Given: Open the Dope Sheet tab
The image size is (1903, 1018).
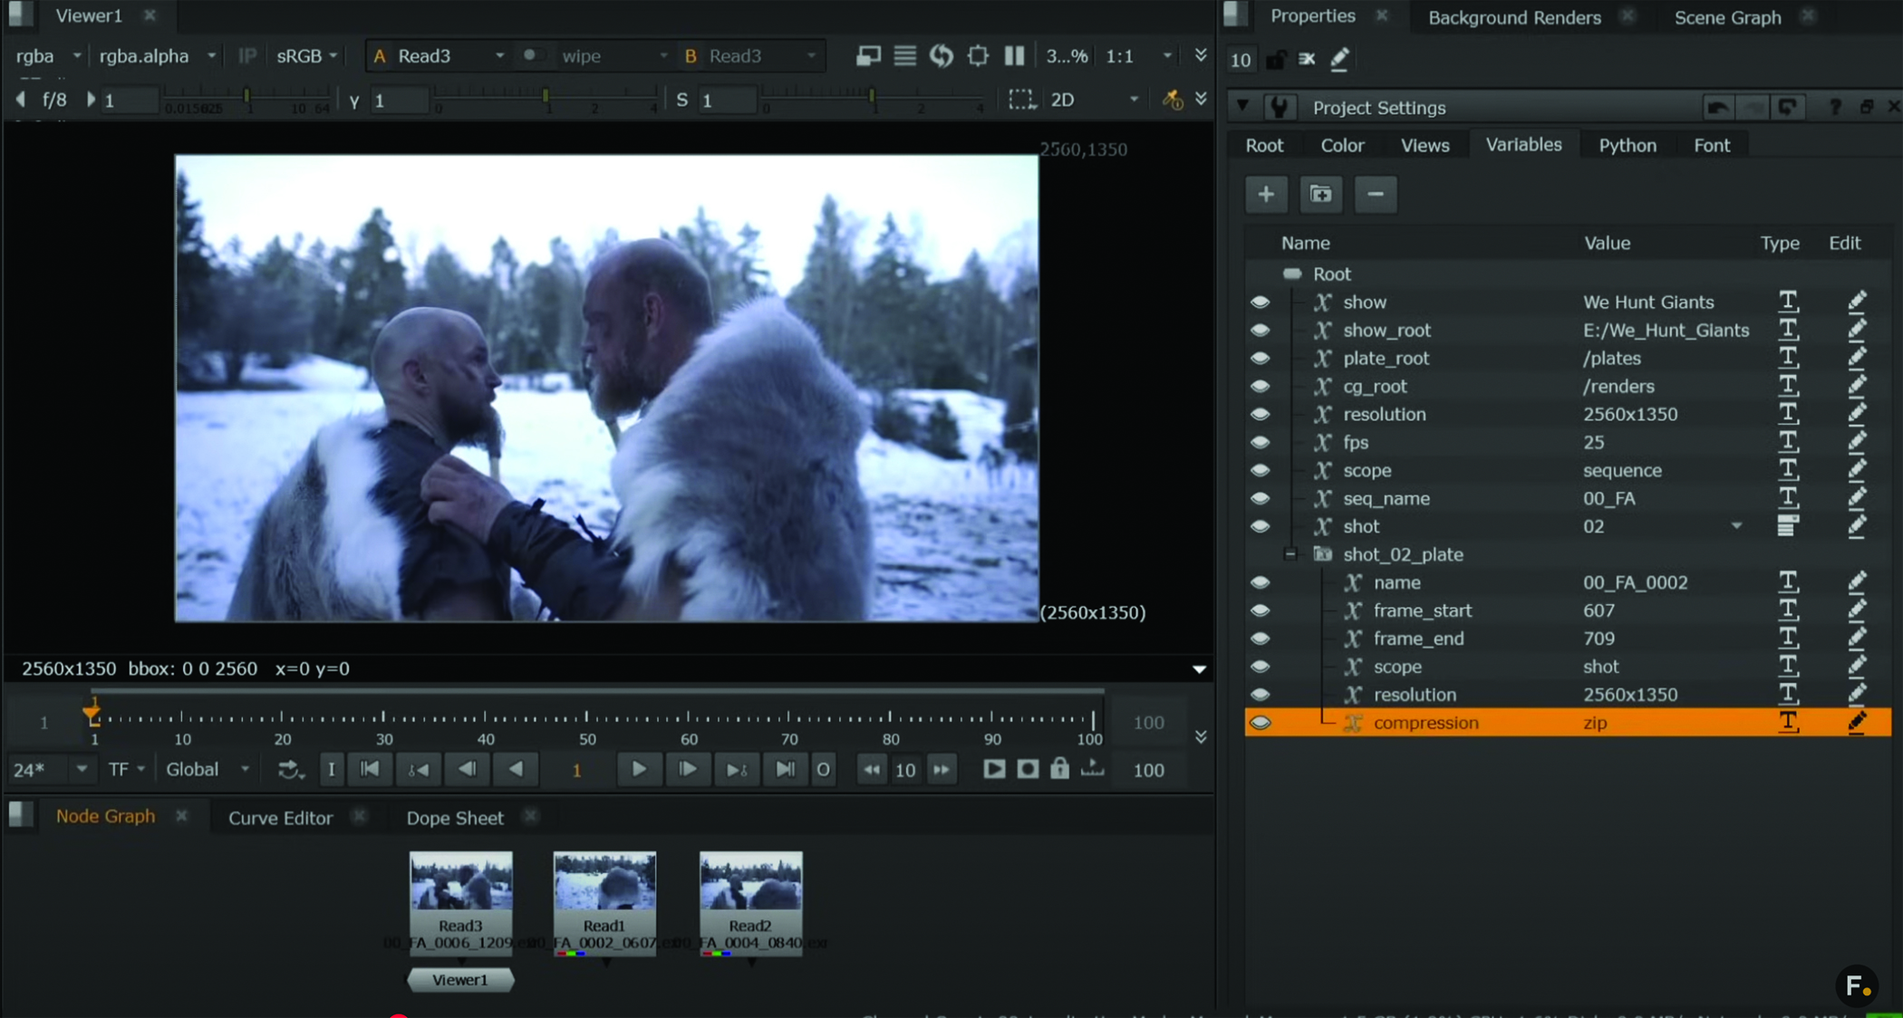Looking at the screenshot, I should tap(454, 818).
